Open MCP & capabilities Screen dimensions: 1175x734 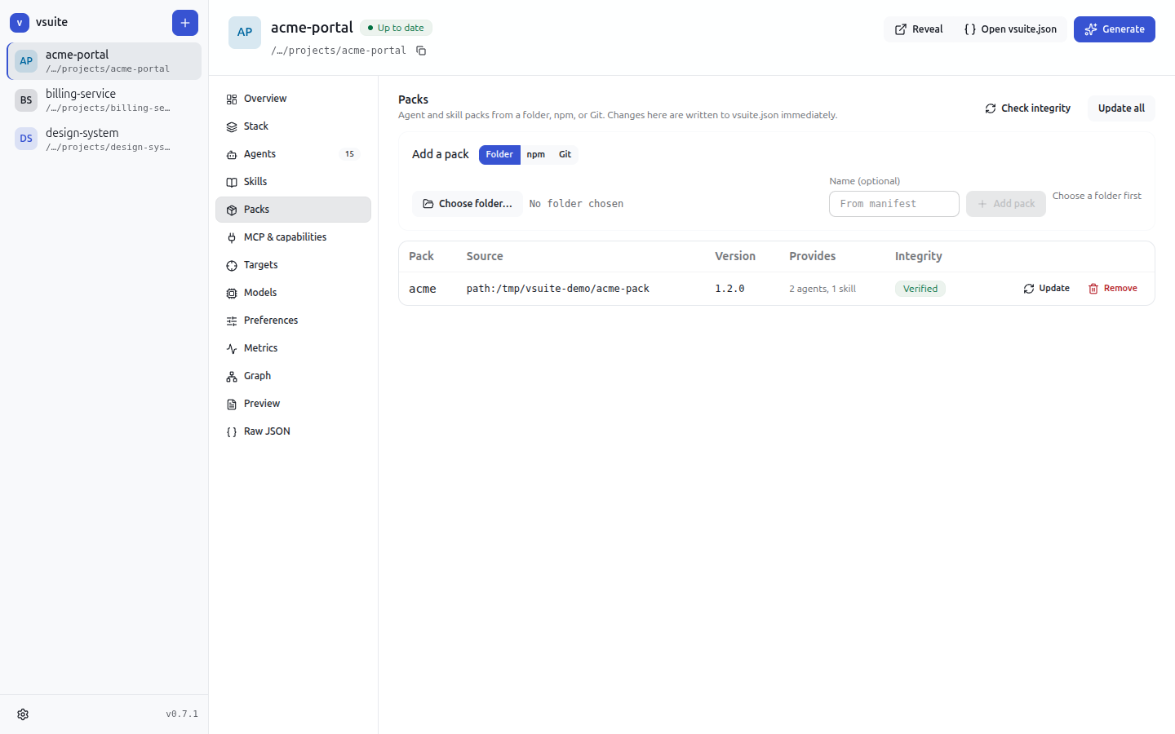293,237
